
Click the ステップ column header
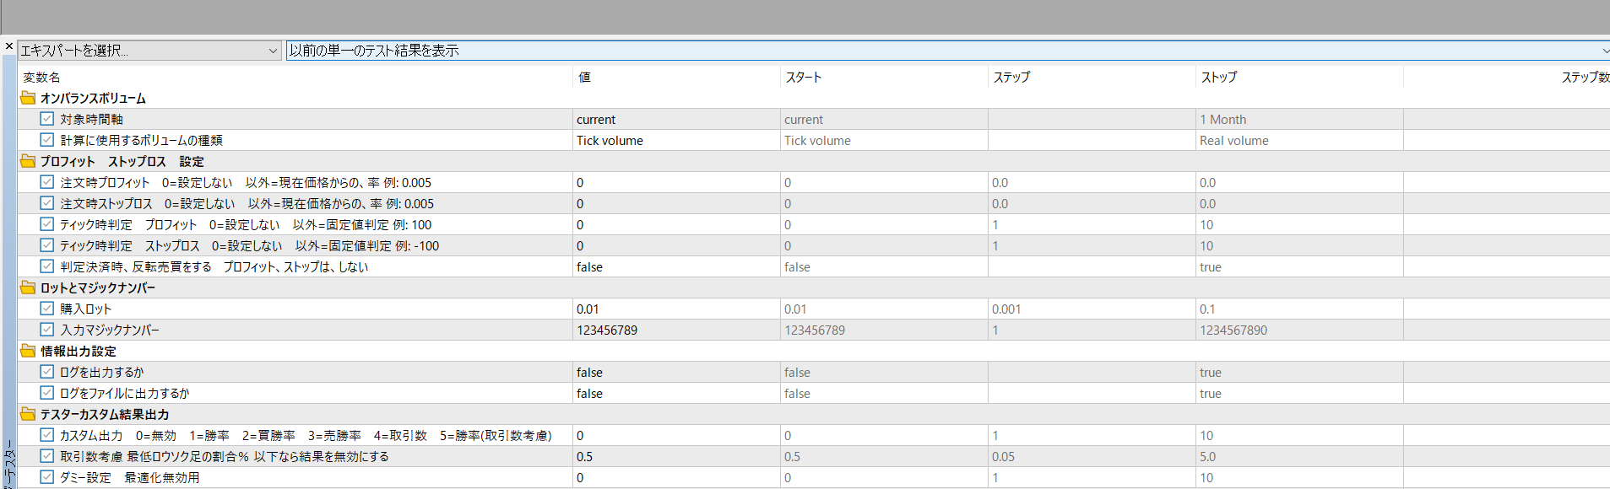[1092, 77]
